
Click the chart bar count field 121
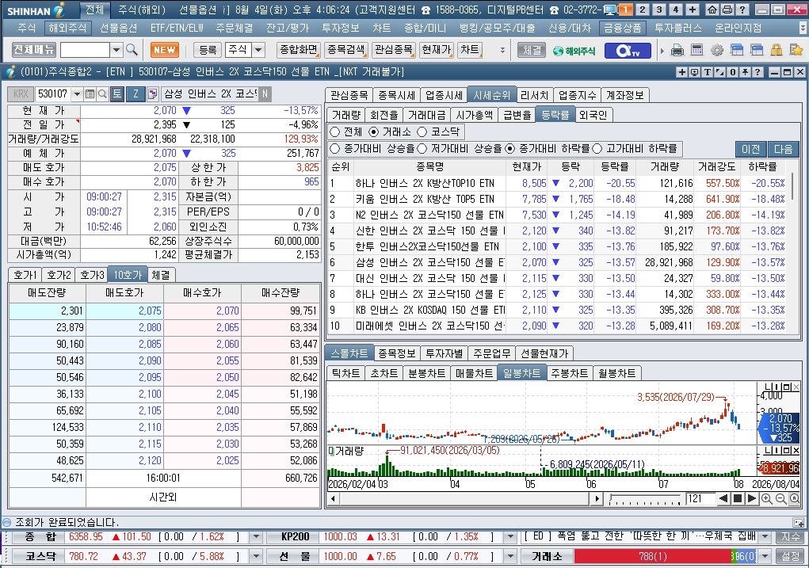700,498
